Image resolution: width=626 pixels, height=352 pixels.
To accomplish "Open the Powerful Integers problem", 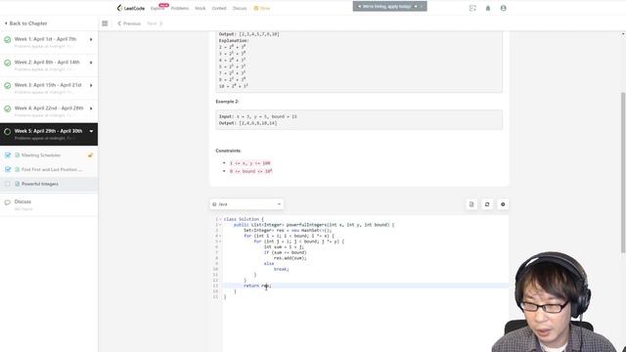I will click(40, 184).
